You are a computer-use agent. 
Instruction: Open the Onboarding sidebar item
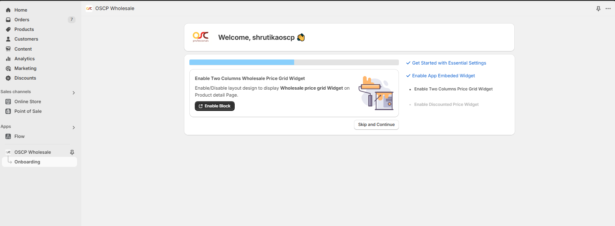tap(40, 162)
